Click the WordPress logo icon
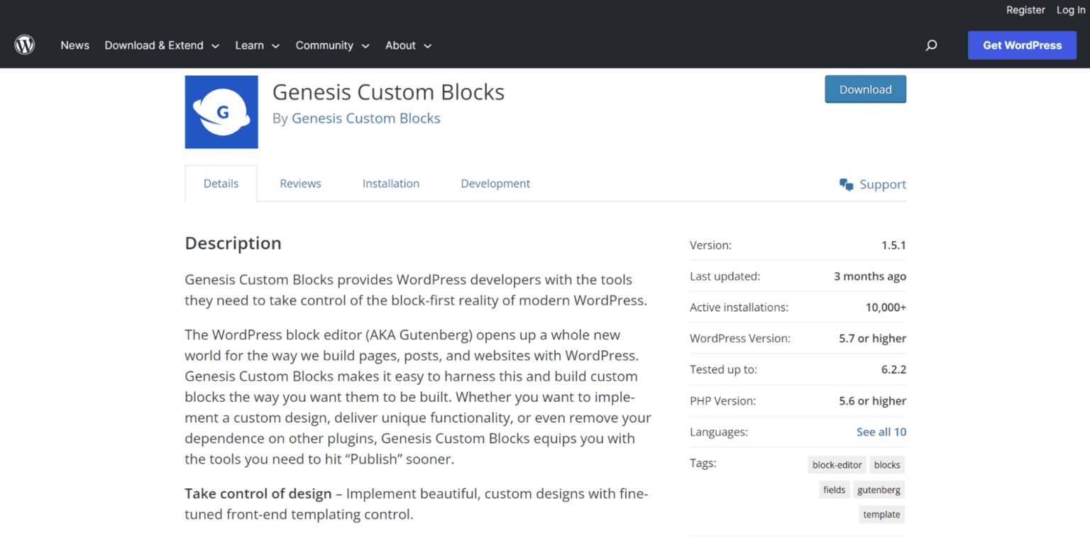 pyautogui.click(x=24, y=45)
